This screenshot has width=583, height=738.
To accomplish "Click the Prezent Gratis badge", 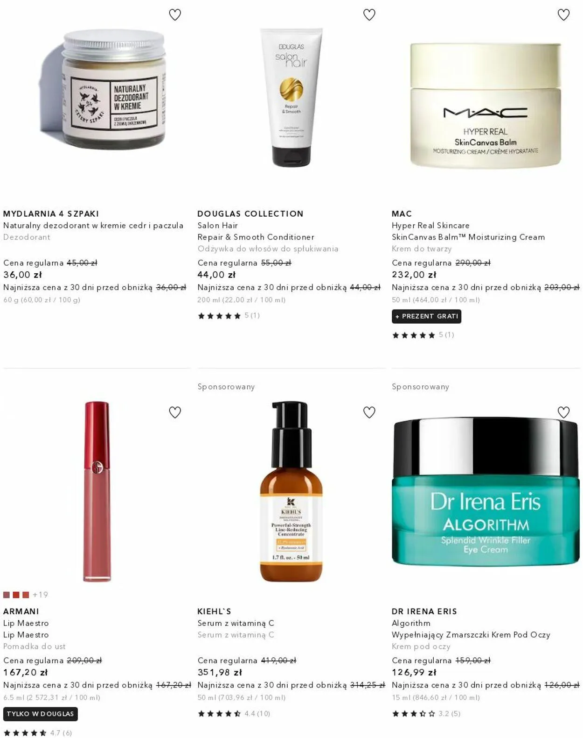I will click(426, 316).
